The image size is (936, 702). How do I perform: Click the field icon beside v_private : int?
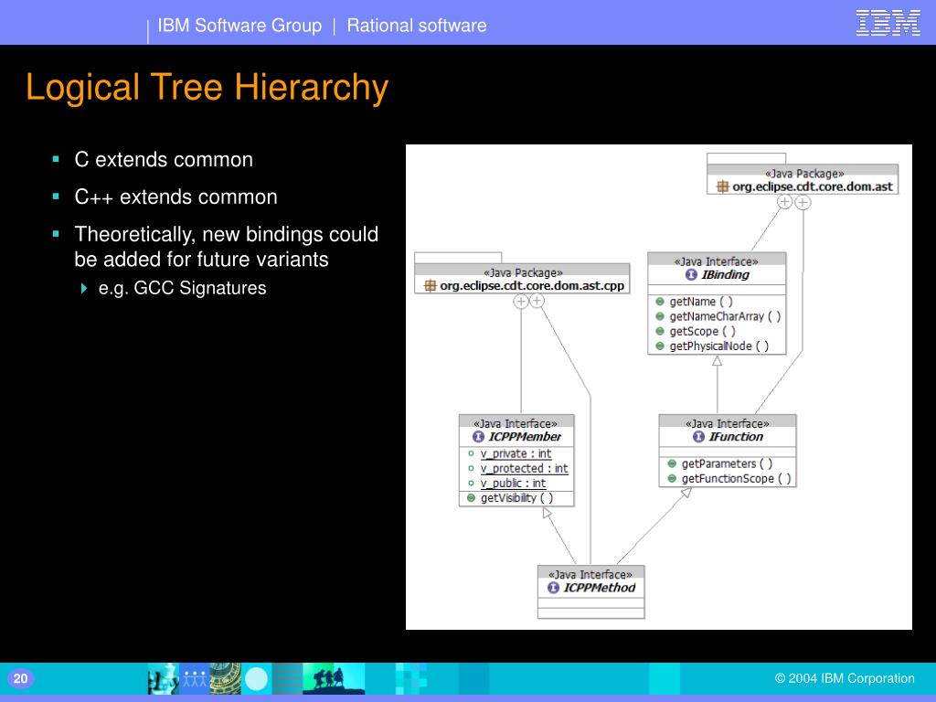[471, 453]
